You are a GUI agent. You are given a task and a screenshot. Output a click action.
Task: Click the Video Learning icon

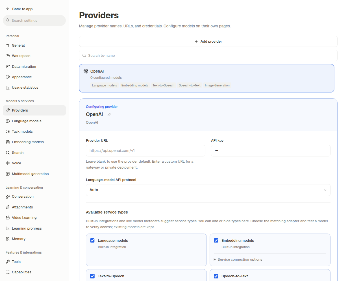point(8,217)
